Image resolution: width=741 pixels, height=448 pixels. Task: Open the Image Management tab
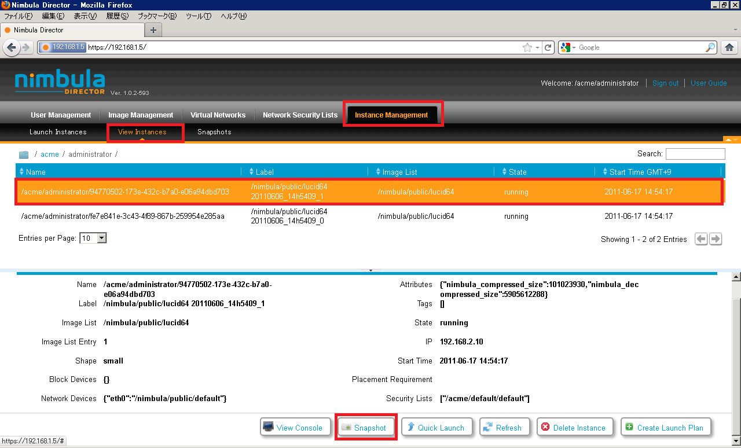pos(141,115)
